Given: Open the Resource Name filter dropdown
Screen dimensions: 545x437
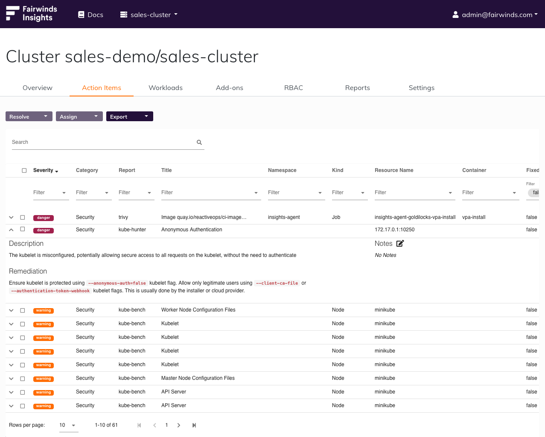Looking at the screenshot, I should click(x=415, y=192).
